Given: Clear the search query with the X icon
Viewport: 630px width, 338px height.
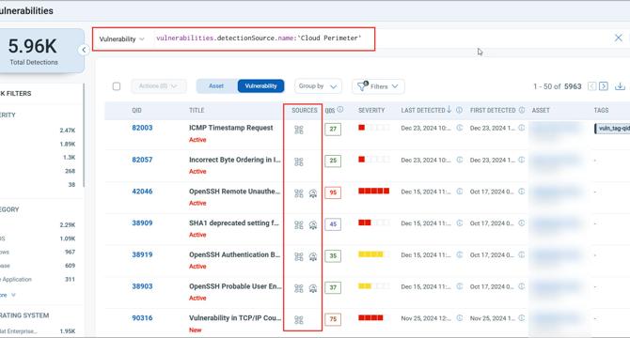Looking at the screenshot, I should point(619,38).
